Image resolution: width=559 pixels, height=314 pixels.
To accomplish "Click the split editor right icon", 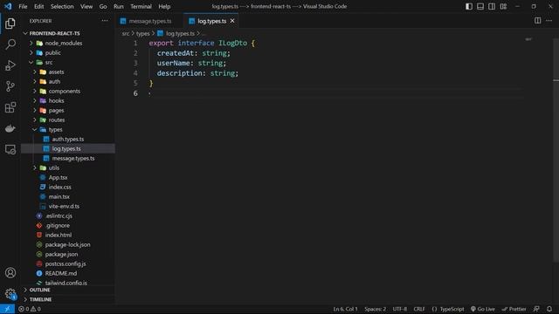I will coord(537,21).
